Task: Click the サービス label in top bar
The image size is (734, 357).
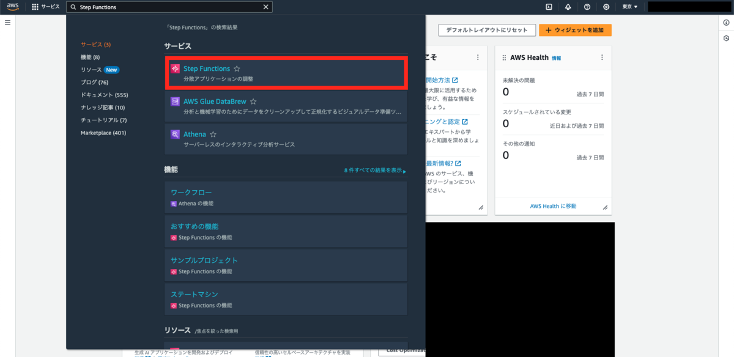Action: tap(50, 7)
